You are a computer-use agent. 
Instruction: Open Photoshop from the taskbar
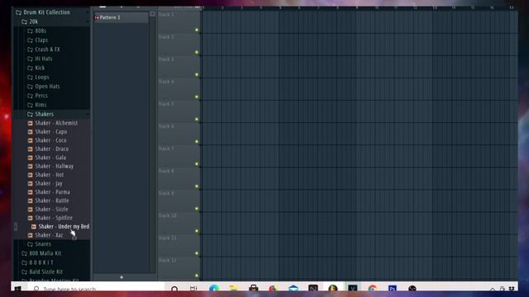[393, 289]
